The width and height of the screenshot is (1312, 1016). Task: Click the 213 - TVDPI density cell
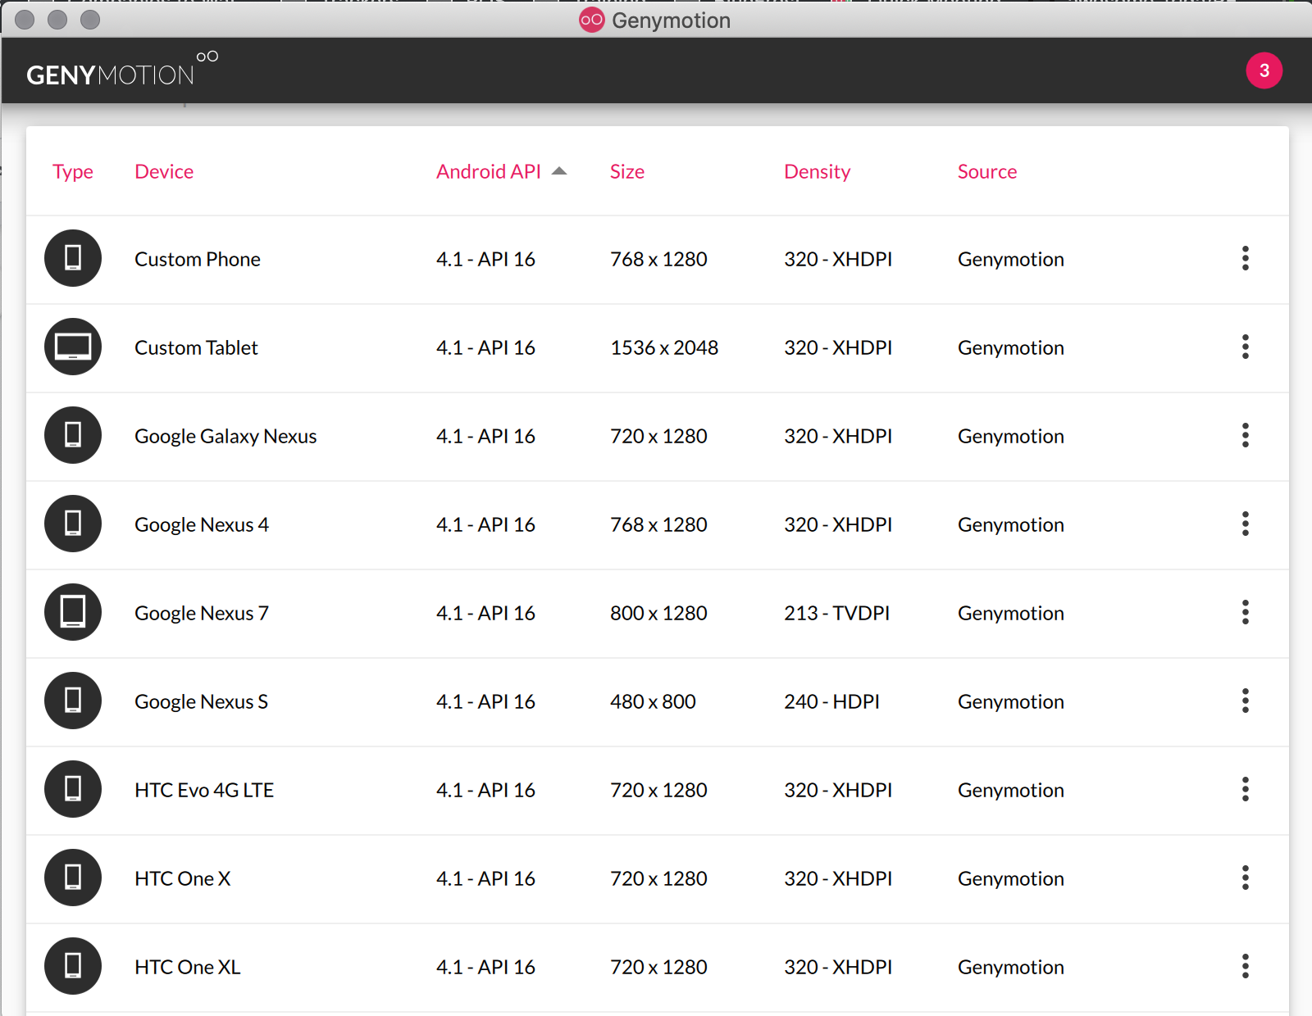[x=836, y=613]
